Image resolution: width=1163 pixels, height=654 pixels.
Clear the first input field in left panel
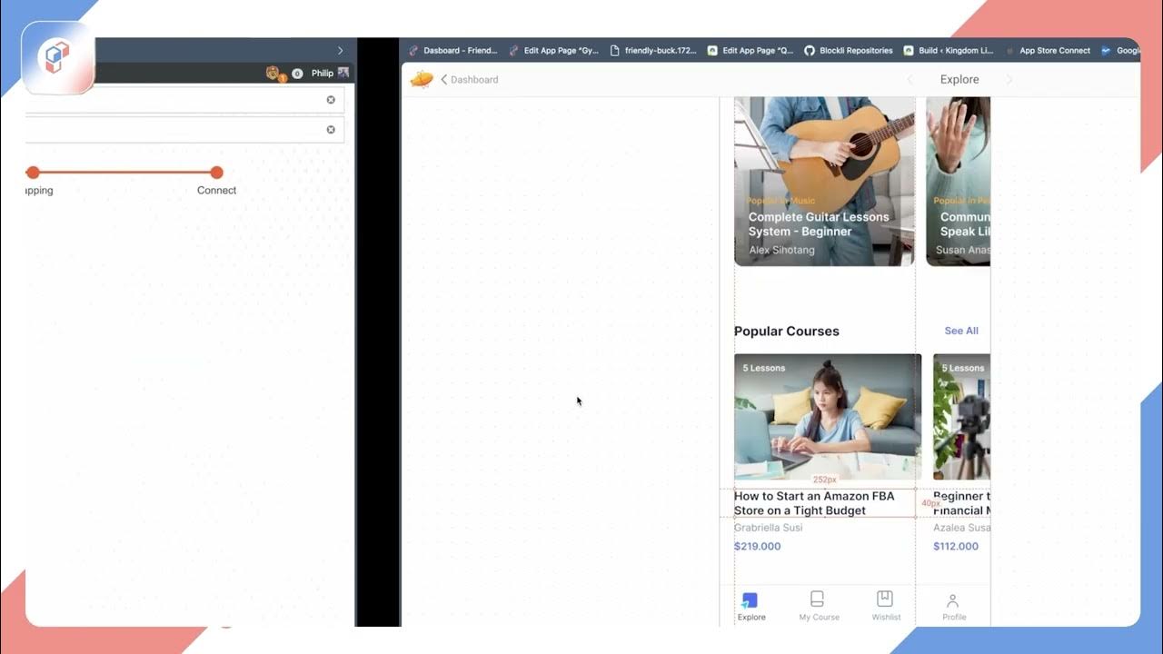(x=331, y=100)
